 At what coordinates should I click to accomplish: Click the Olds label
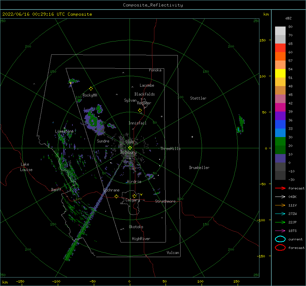tap(130, 142)
